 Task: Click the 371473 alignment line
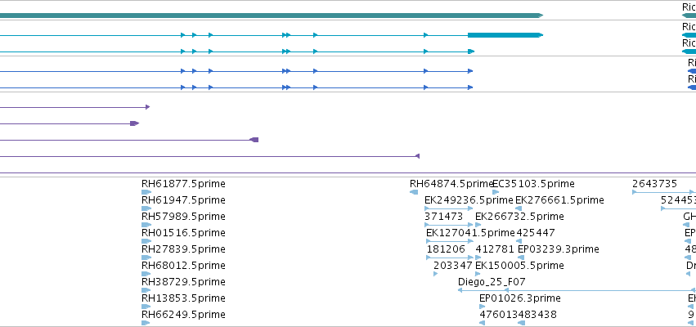pos(449,225)
